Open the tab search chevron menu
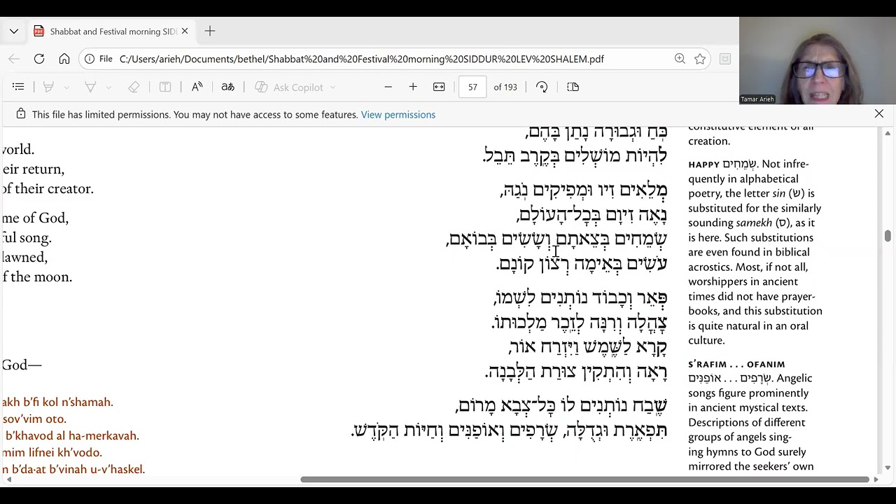Image resolution: width=896 pixels, height=504 pixels. point(14,31)
